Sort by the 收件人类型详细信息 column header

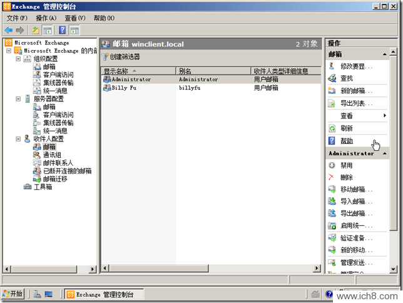[286, 71]
